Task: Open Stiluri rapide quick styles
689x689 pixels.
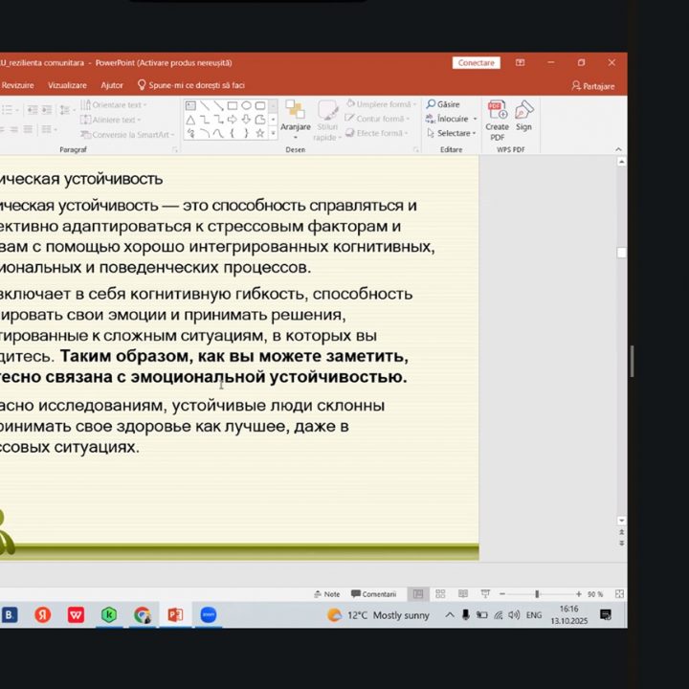Action: pyautogui.click(x=327, y=119)
